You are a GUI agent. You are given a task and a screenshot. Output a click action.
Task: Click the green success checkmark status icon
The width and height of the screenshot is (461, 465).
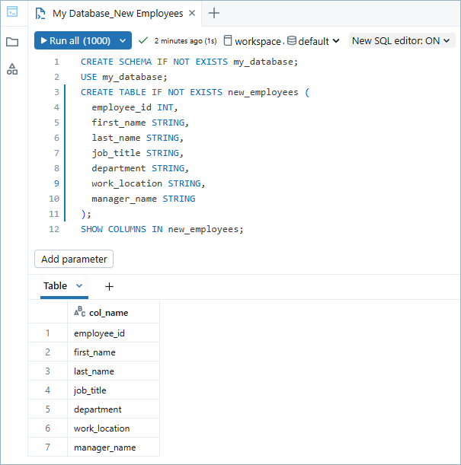142,40
